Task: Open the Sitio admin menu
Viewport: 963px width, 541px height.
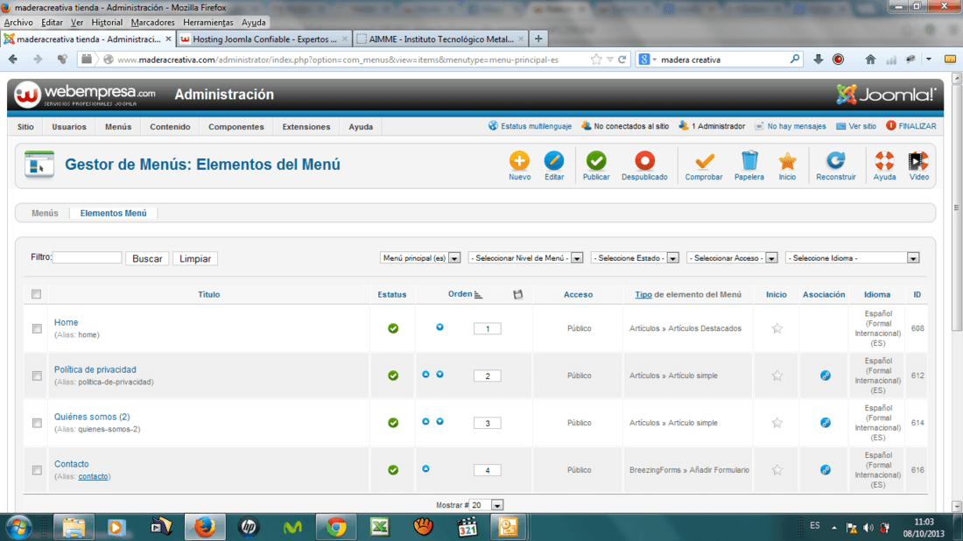Action: point(25,127)
